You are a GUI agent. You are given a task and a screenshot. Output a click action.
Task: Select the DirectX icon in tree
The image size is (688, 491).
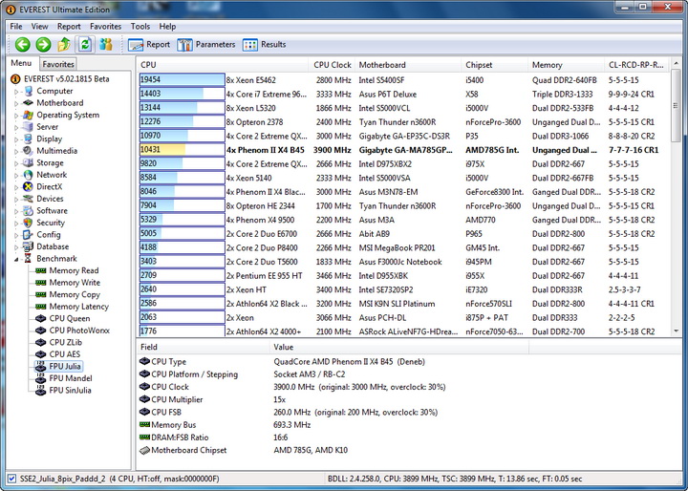point(28,186)
